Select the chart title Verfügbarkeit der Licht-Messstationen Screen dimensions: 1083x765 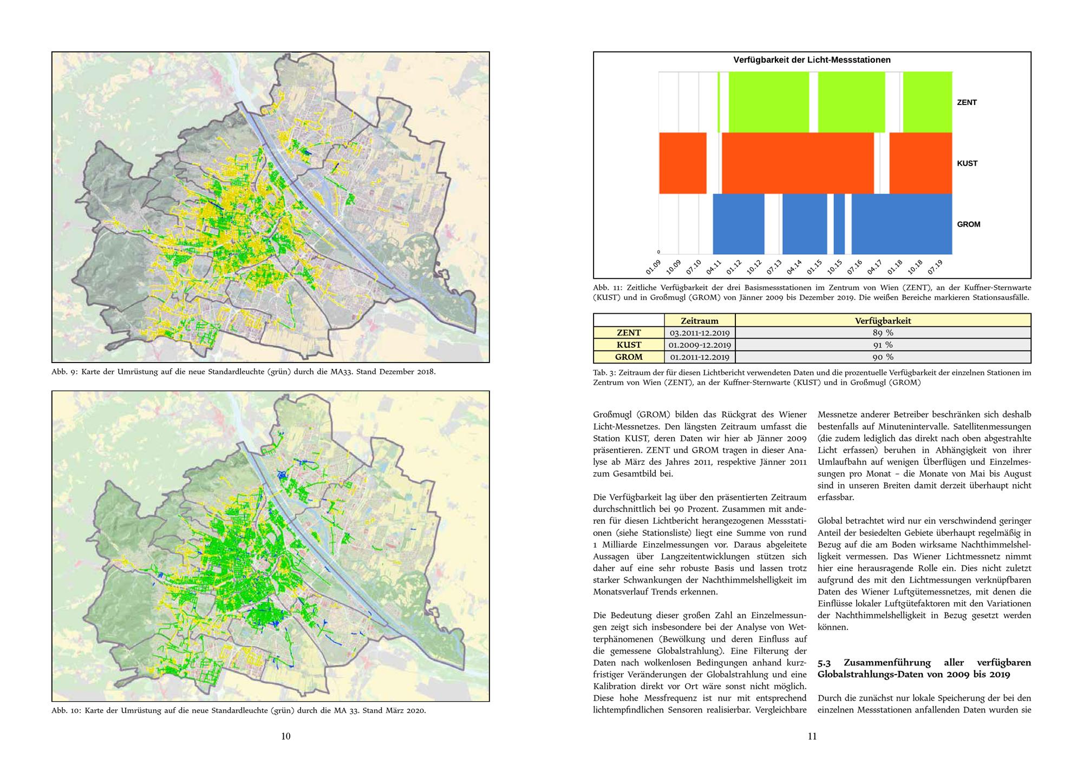pos(812,60)
